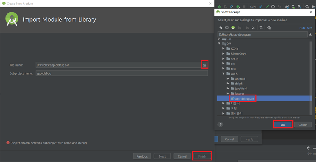Click Sync Project with Gradle Files icon
Image resolution: width=316 pixels, height=162 pixels.
click(287, 7)
